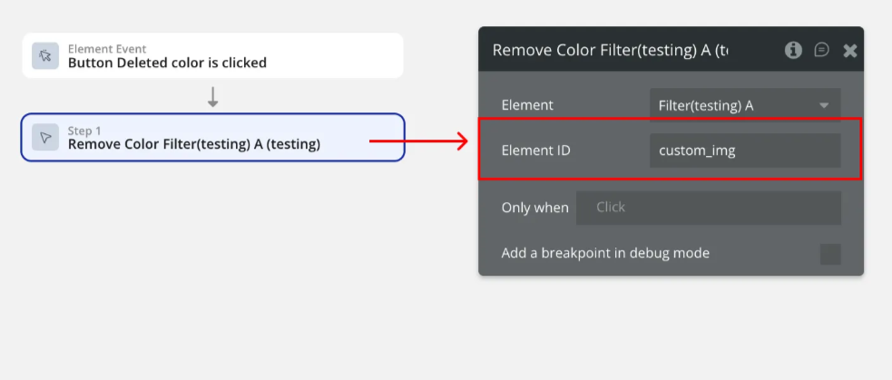The height and width of the screenshot is (380, 892).
Task: Close the Remove Color Filter property panel
Action: click(x=850, y=51)
